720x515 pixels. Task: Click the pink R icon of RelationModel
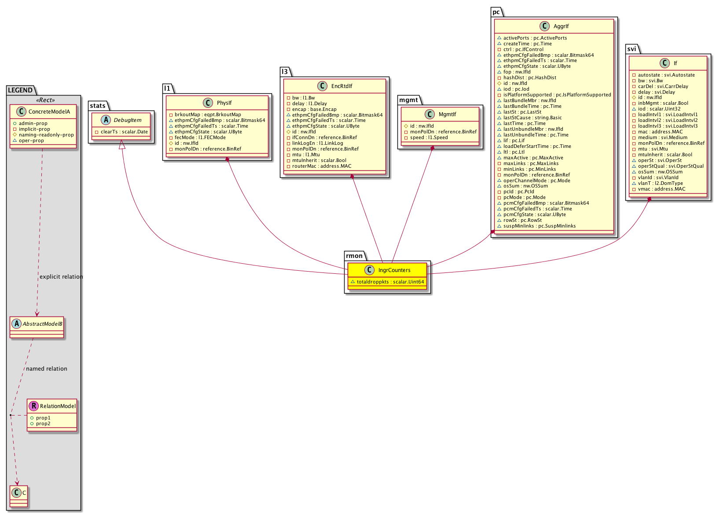pyautogui.click(x=33, y=406)
